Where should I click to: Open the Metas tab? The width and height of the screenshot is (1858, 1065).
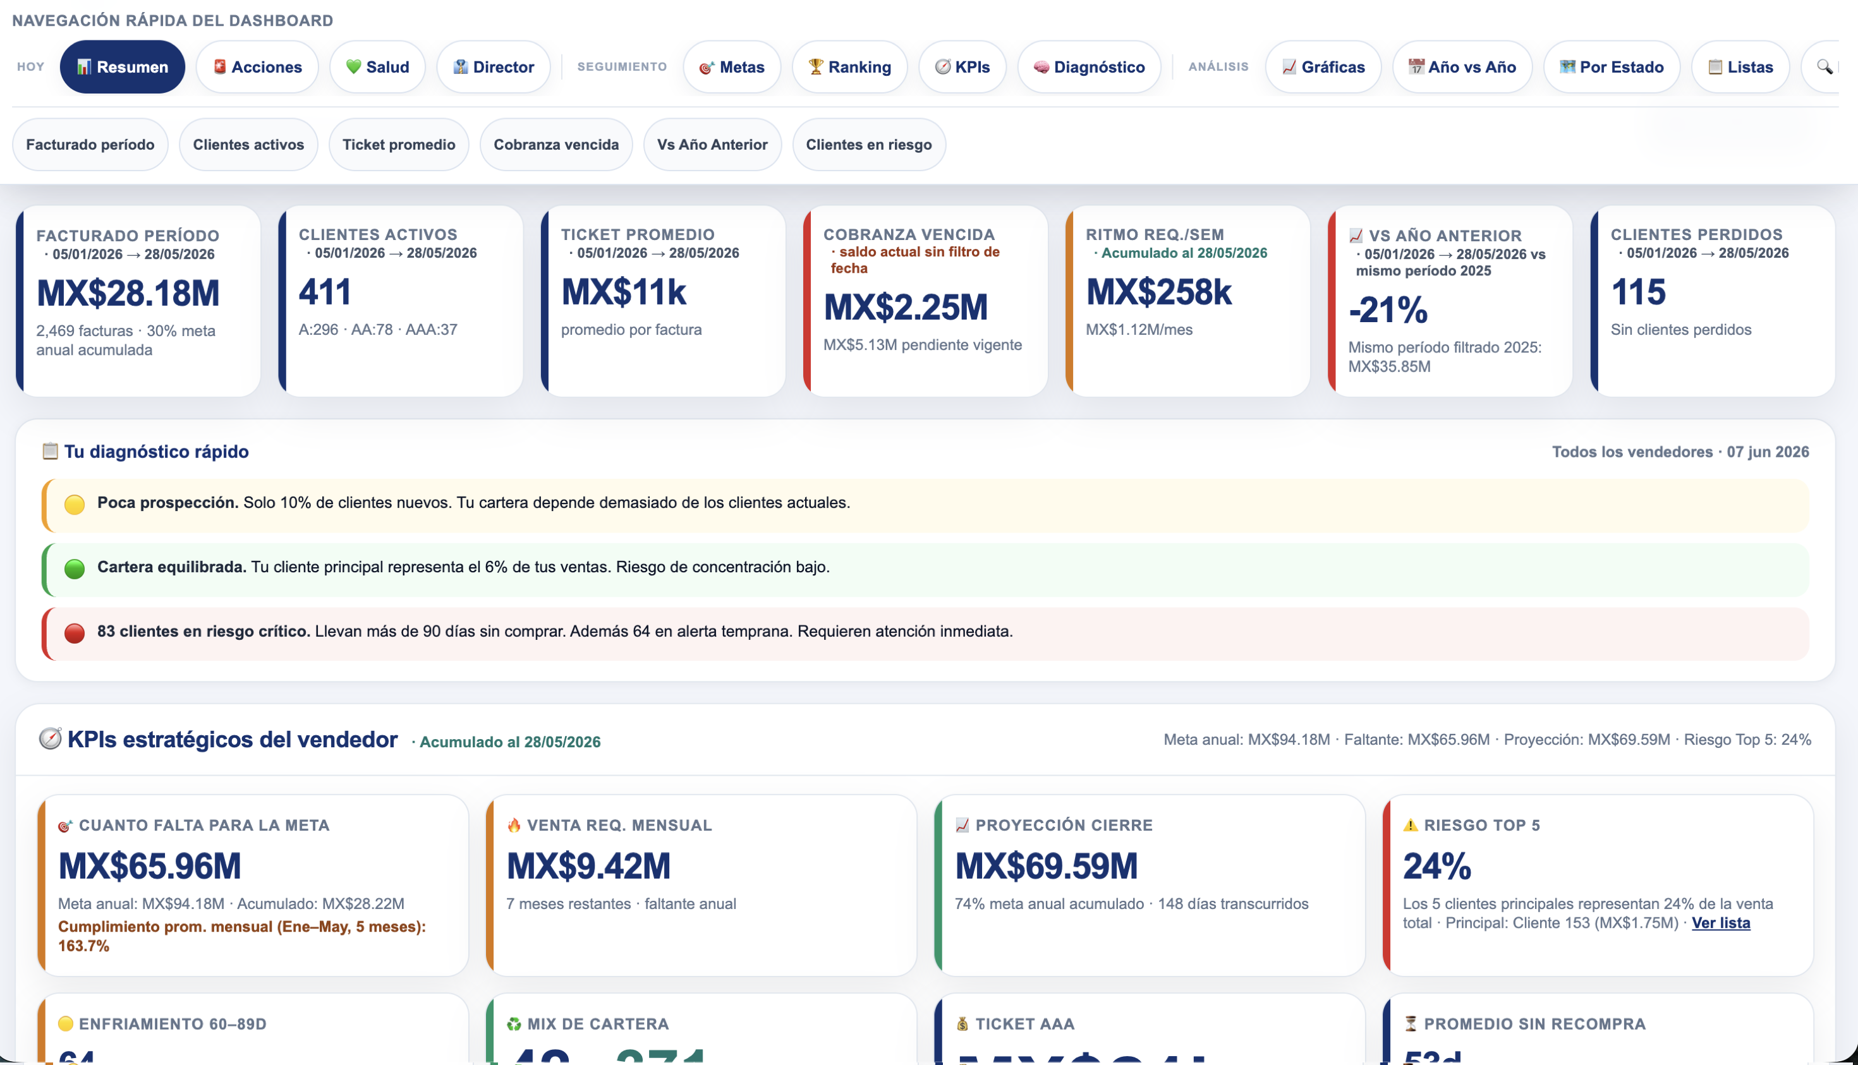coord(732,66)
